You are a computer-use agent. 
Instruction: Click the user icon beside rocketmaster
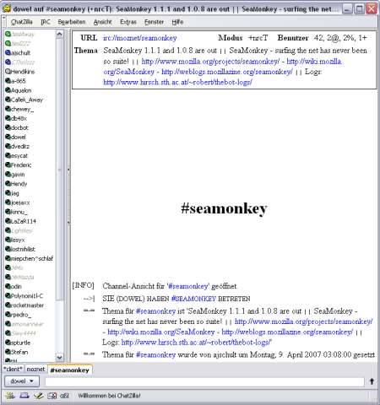click(8, 305)
